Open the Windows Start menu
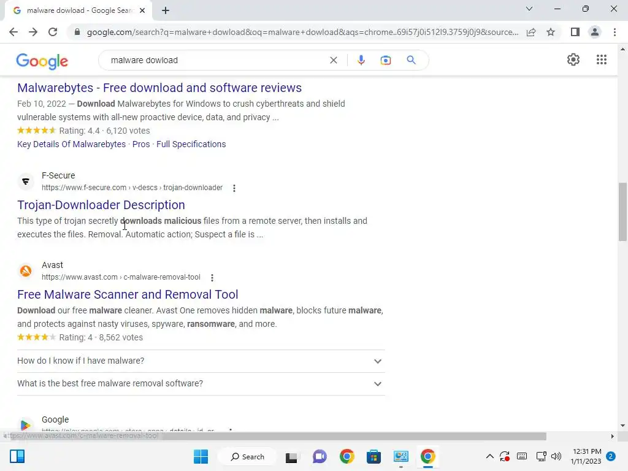628x471 pixels. pos(201,456)
